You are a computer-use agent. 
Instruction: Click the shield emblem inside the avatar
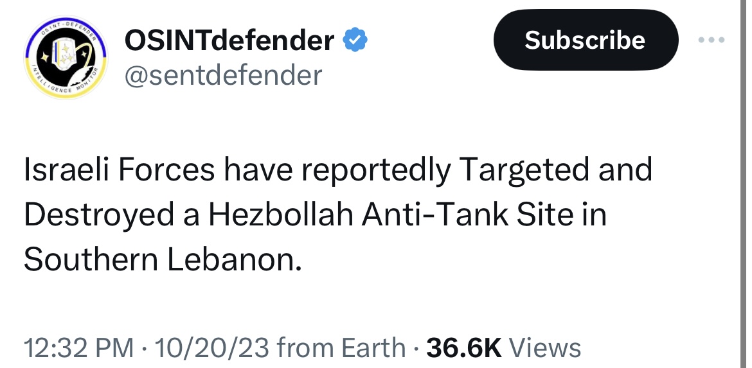64,54
